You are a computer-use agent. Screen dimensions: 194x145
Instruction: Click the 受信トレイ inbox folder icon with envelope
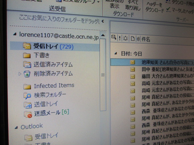(27, 46)
